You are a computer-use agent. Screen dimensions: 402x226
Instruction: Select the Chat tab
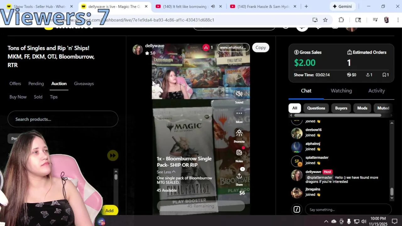tap(306, 91)
